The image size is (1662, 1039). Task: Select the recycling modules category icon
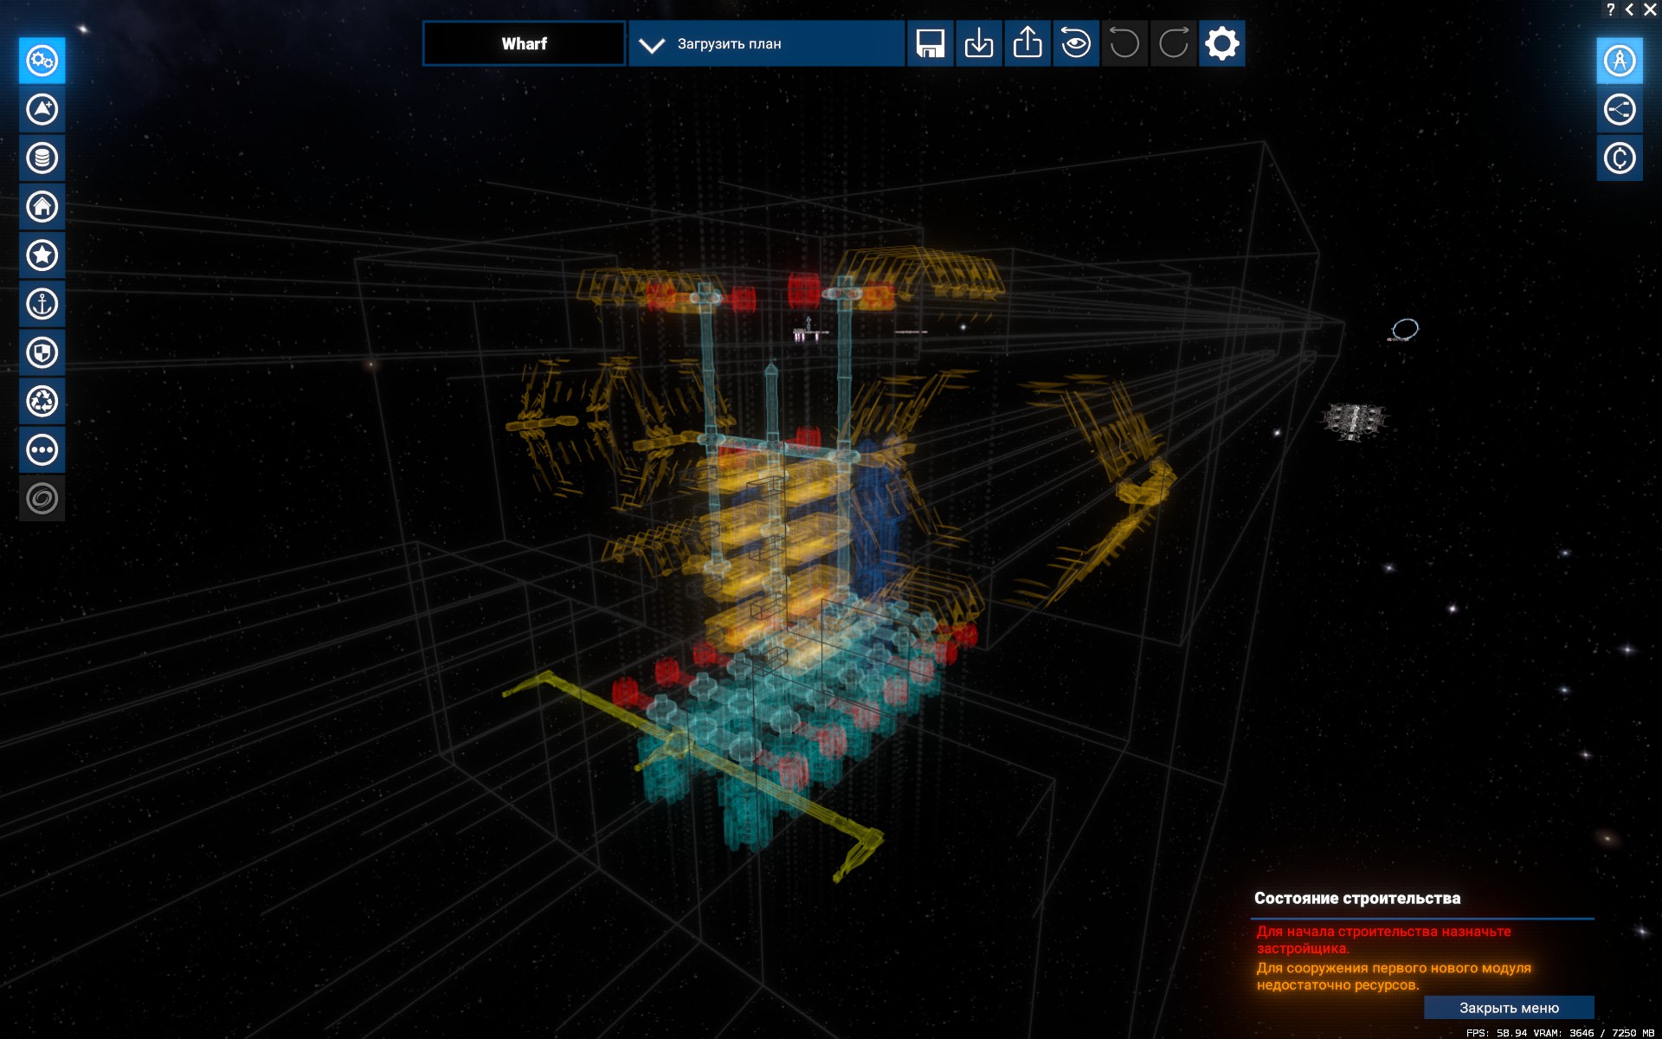tap(42, 401)
